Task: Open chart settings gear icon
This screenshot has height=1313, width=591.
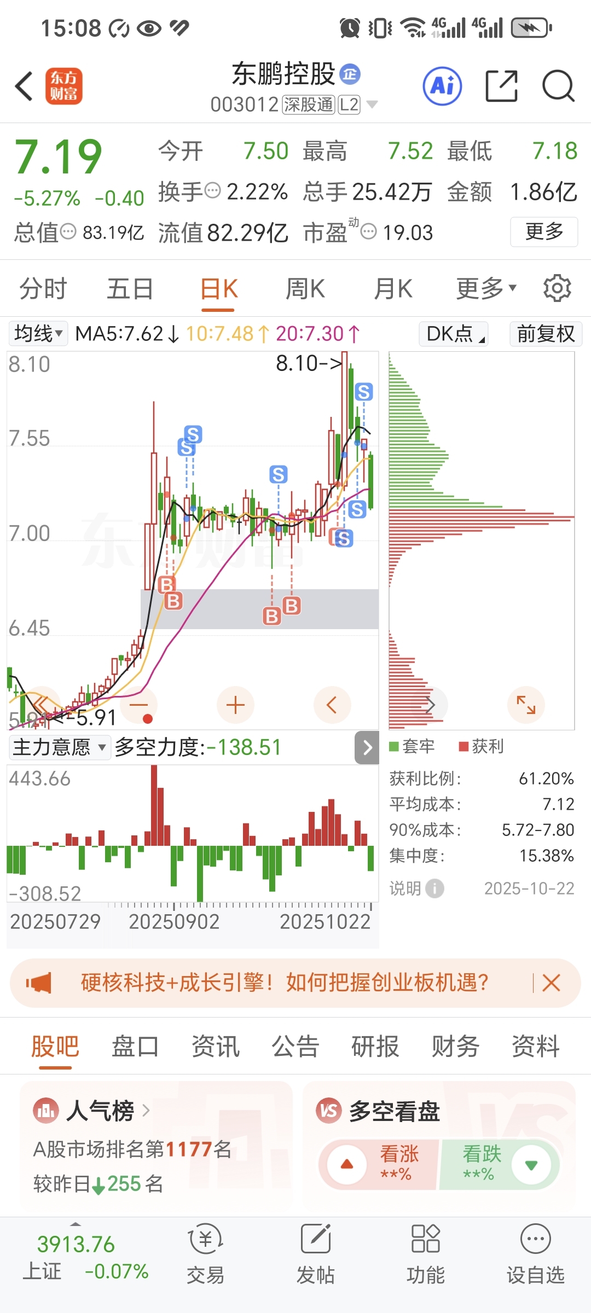Action: click(x=557, y=288)
